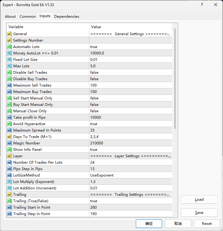223x231 pixels.
Task: Click the integer icon beside Trailing Start in Point
Action: [x=9, y=207]
